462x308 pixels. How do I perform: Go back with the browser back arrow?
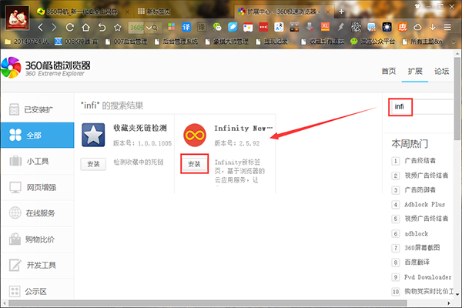tap(40, 28)
